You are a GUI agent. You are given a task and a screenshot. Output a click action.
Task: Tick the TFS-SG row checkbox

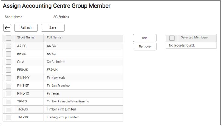pyautogui.click(x=8, y=109)
